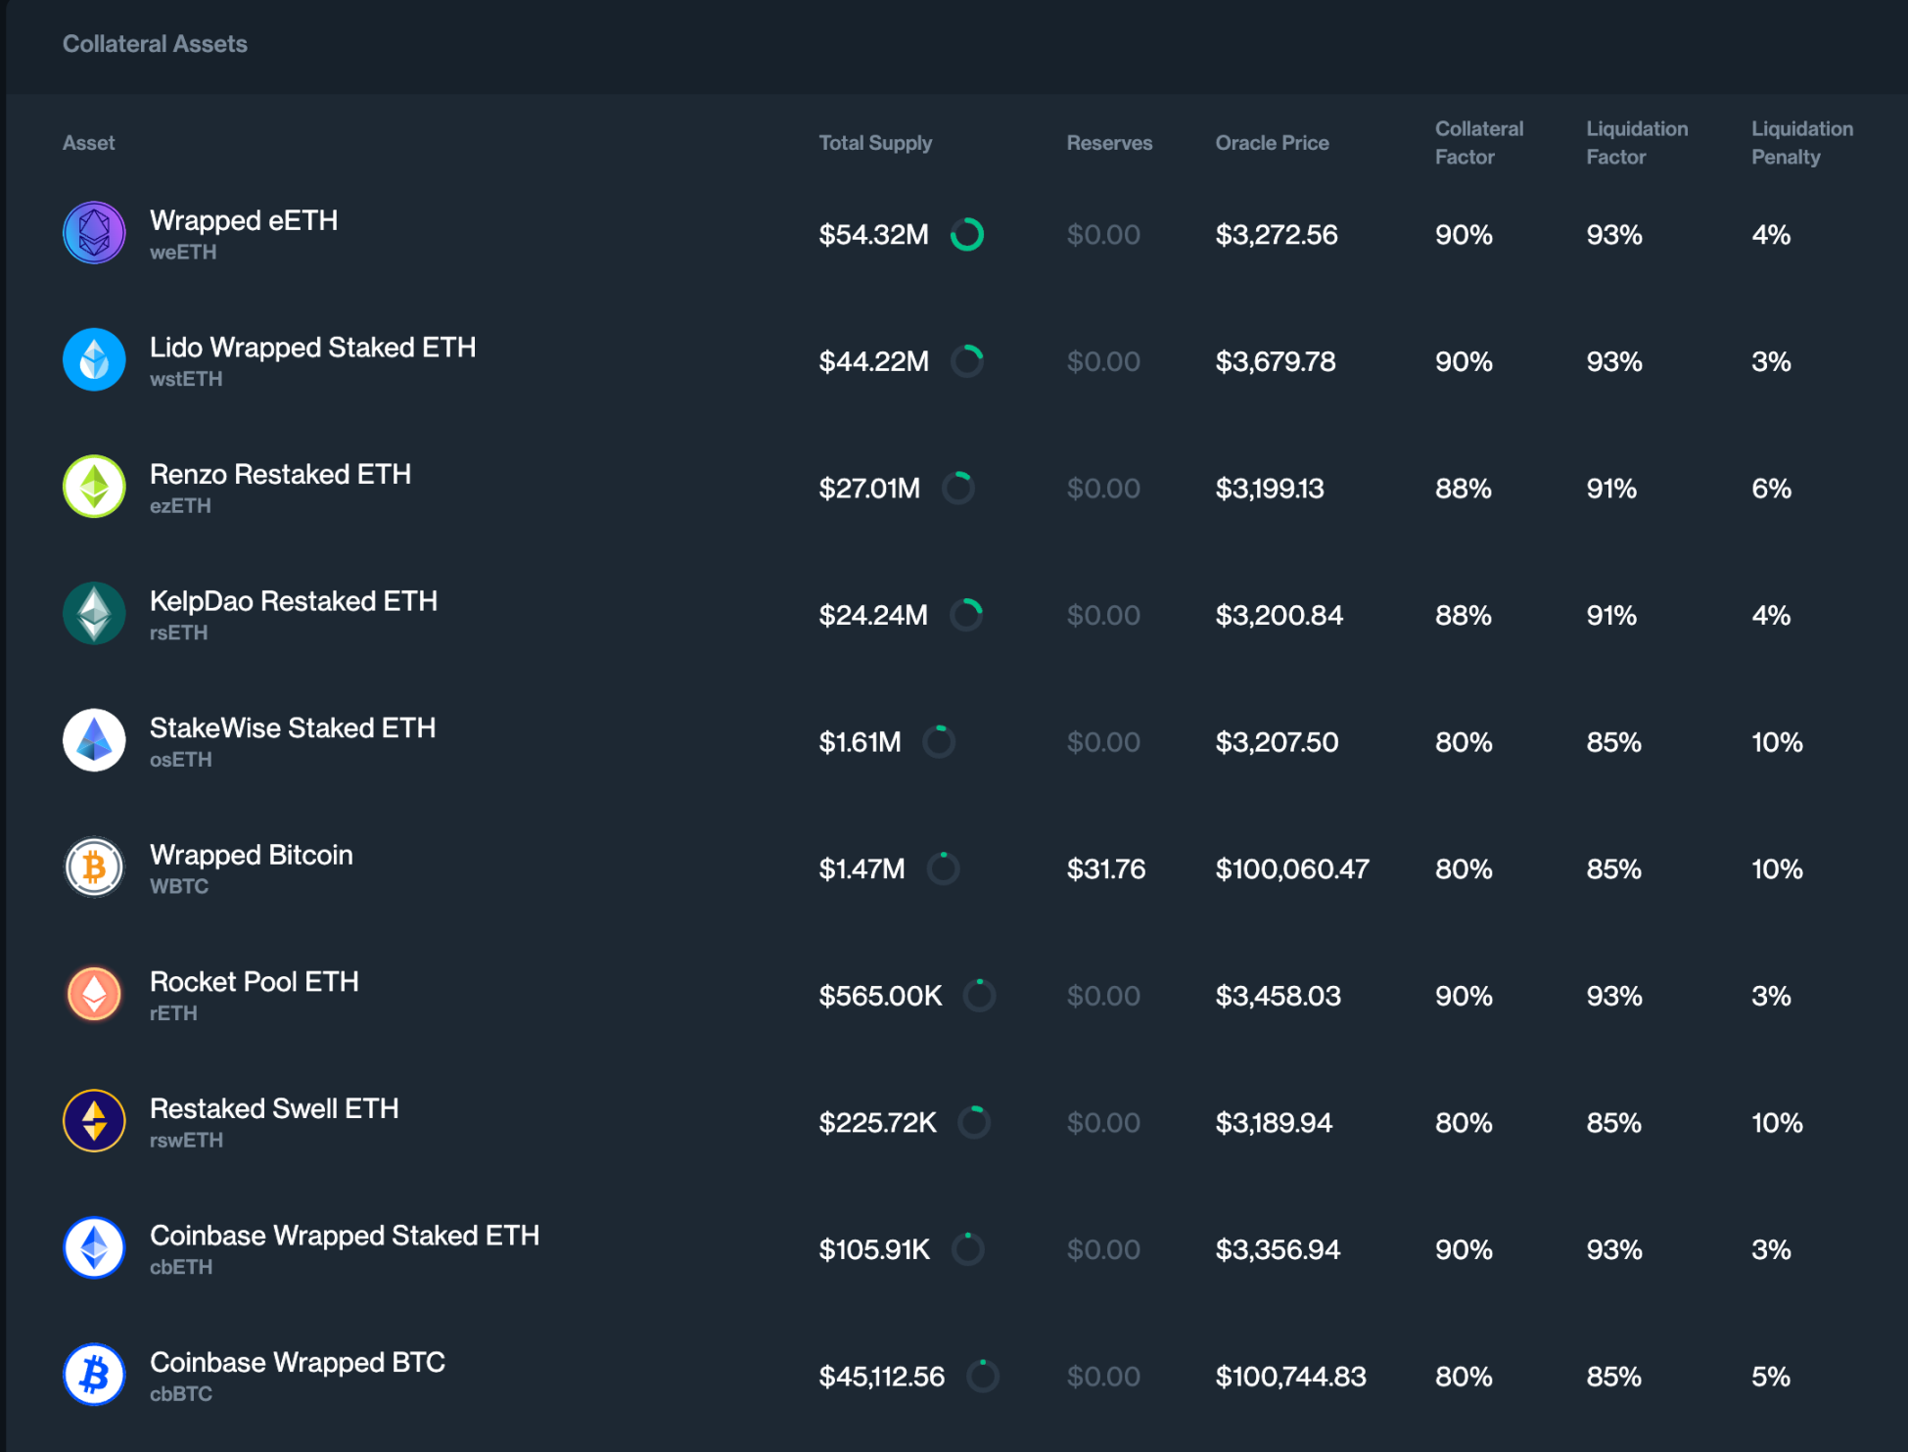Click the Asset column header
The width and height of the screenshot is (1908, 1452).
tap(89, 143)
